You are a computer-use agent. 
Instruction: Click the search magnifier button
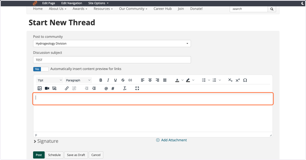272,9
